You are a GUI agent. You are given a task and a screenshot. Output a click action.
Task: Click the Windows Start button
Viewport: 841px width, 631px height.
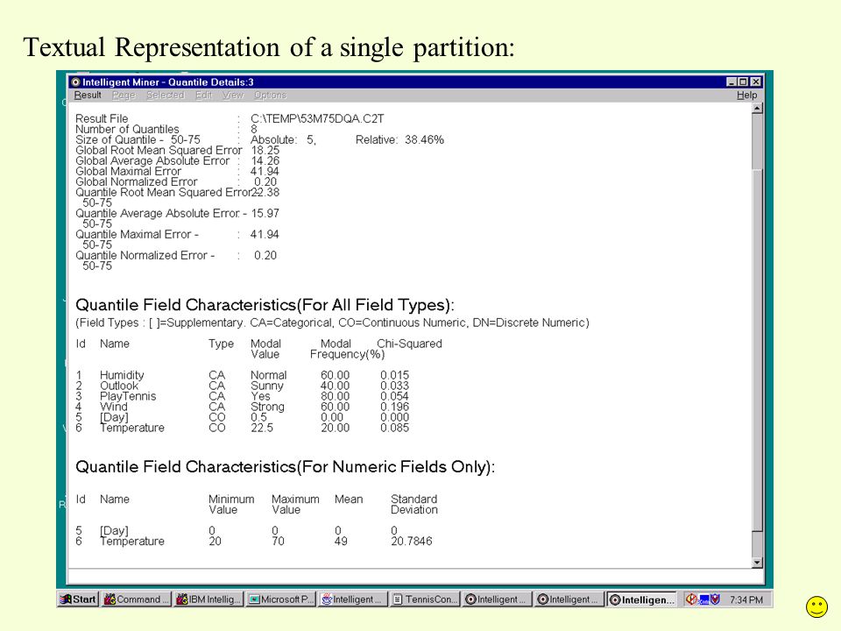78,599
